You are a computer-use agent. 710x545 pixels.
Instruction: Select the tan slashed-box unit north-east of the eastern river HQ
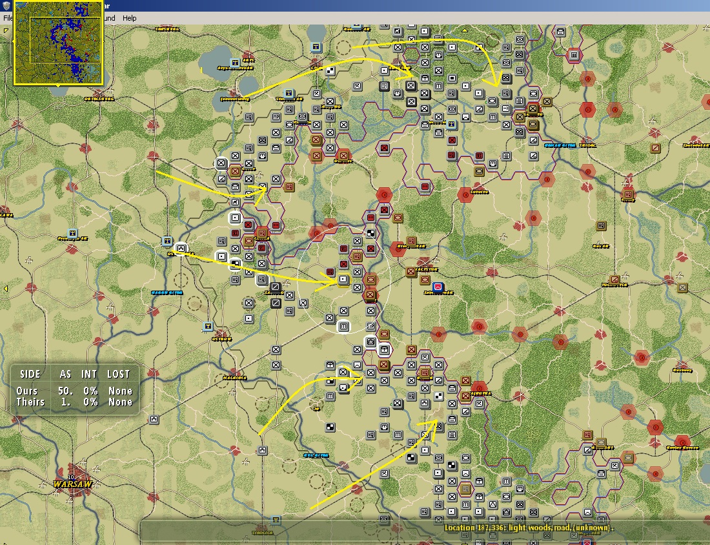point(655,148)
